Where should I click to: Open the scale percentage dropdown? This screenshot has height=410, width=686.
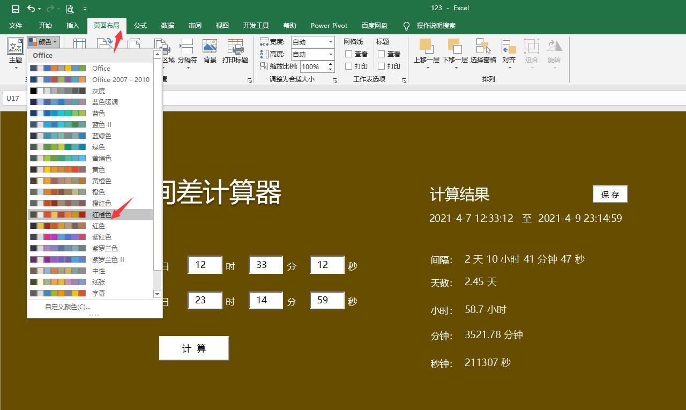pyautogui.click(x=331, y=66)
